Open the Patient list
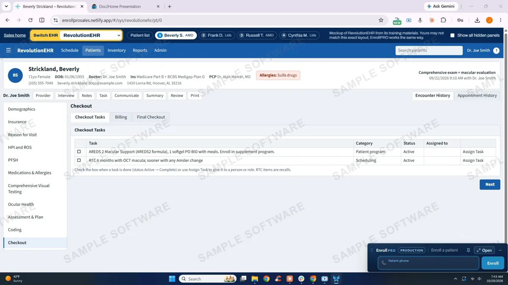This screenshot has height=285, width=508. 140,35
